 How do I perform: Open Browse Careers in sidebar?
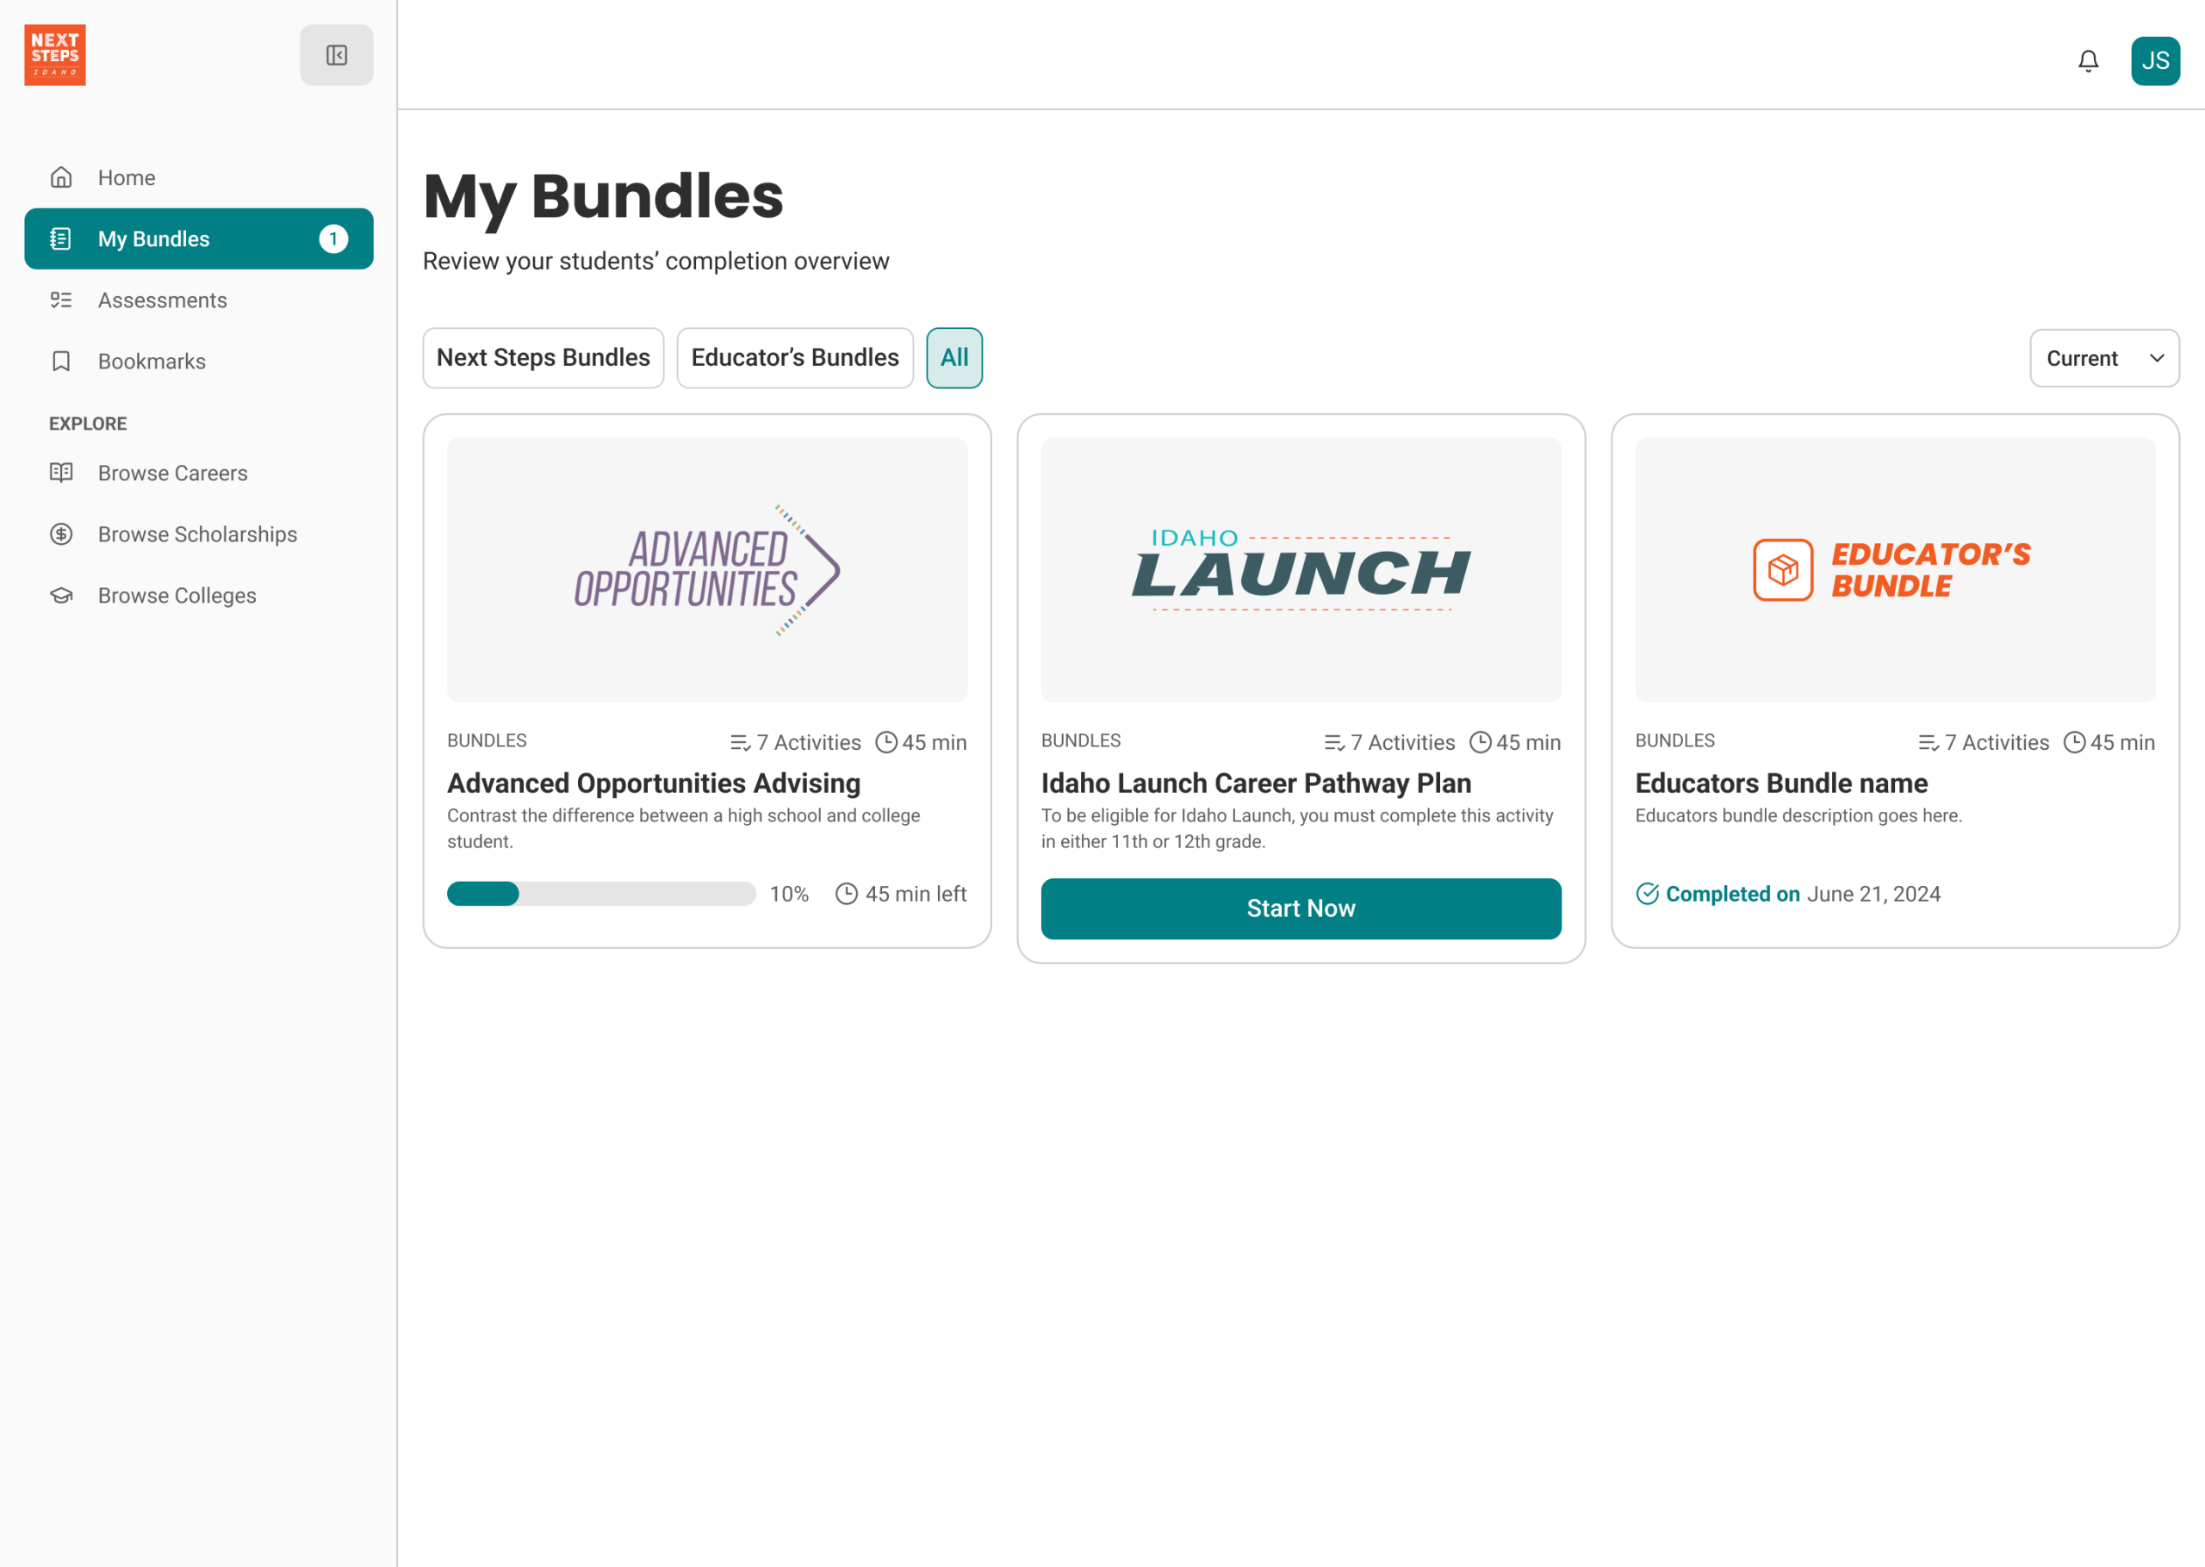173,473
